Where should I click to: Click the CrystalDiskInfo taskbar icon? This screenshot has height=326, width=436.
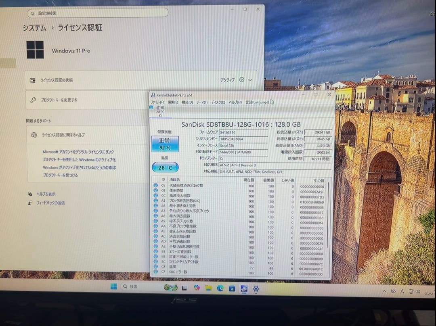coord(244,288)
